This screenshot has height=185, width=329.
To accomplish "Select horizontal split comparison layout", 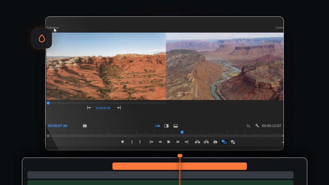I will [x=175, y=126].
